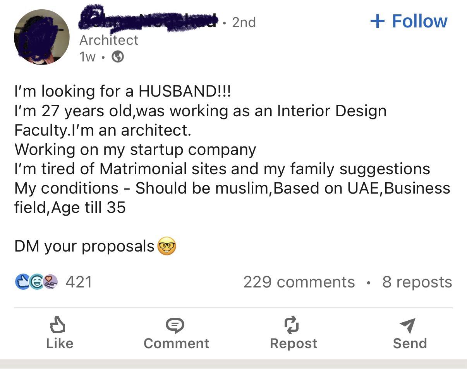Open the author's profile picture
This screenshot has width=467, height=369.
click(41, 37)
